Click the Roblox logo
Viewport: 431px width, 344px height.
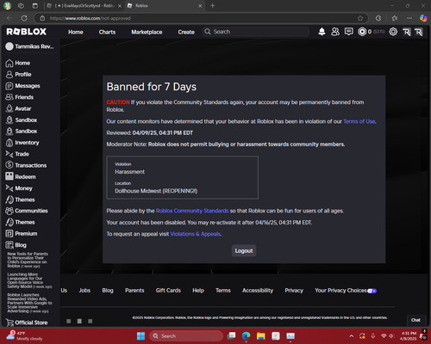point(27,32)
